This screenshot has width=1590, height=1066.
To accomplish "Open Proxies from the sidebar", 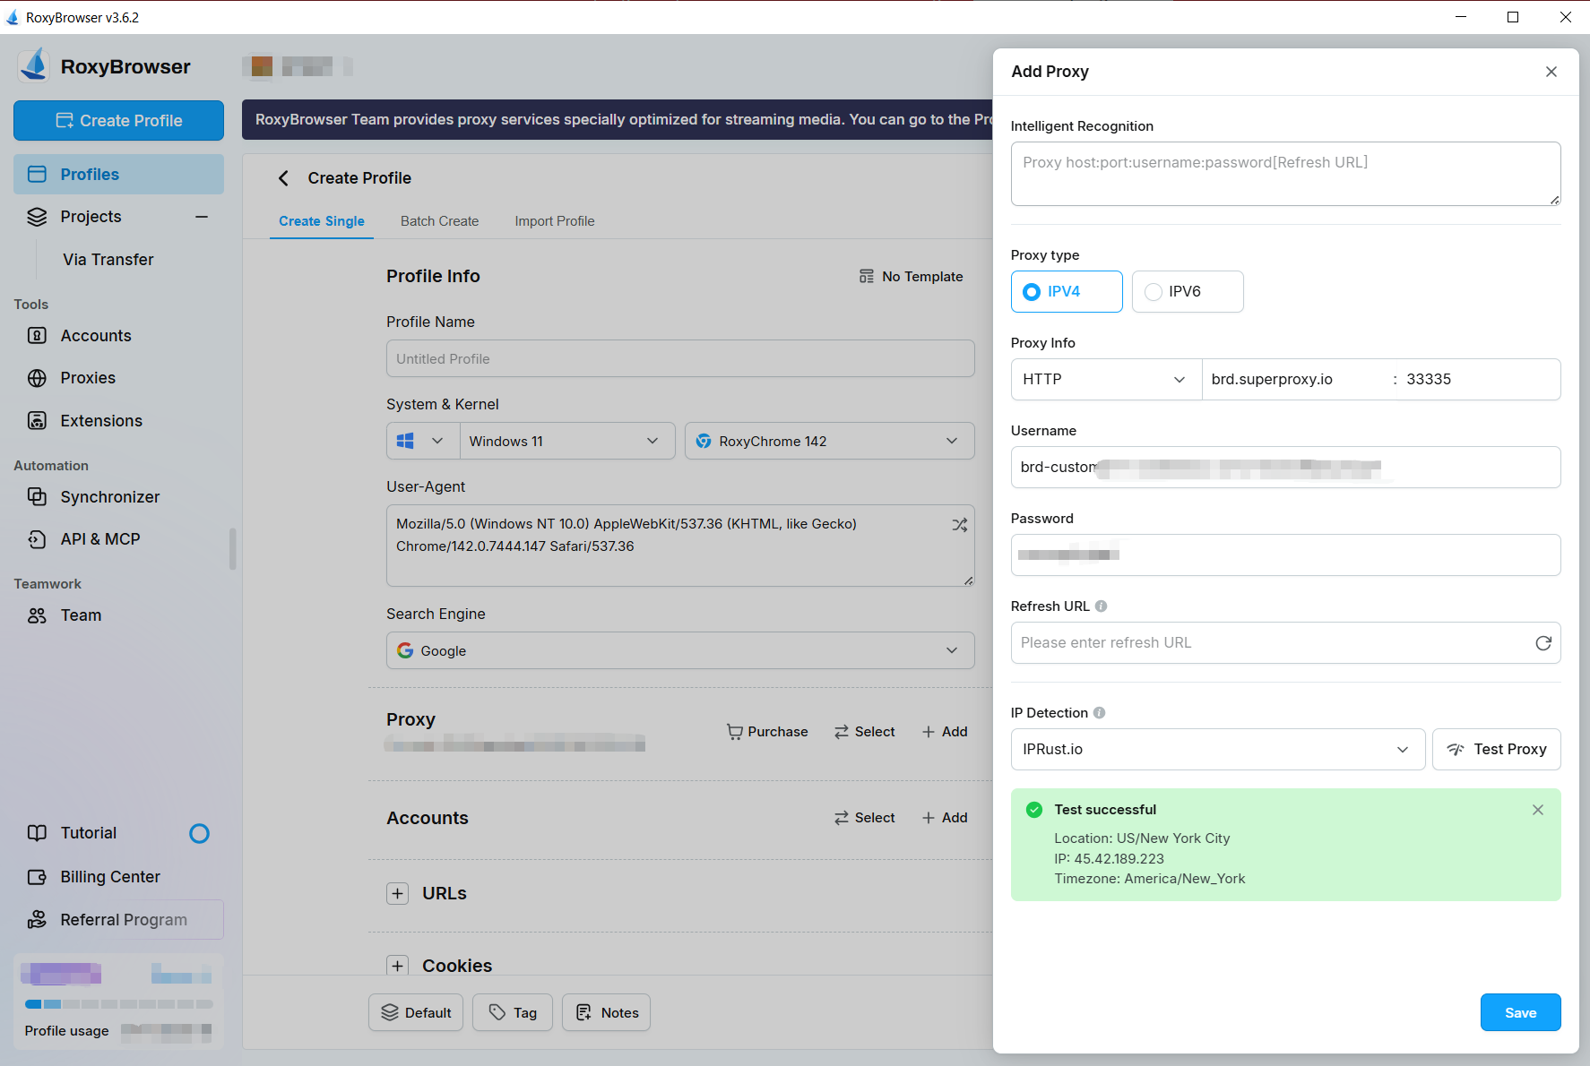I will coord(88,378).
